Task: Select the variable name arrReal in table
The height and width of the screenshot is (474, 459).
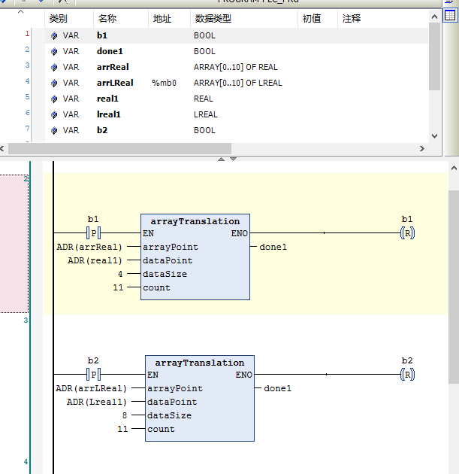Action: (x=113, y=67)
